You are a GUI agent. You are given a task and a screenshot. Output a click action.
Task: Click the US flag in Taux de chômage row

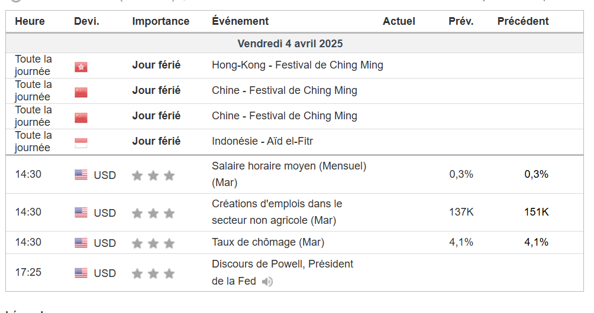(x=81, y=243)
